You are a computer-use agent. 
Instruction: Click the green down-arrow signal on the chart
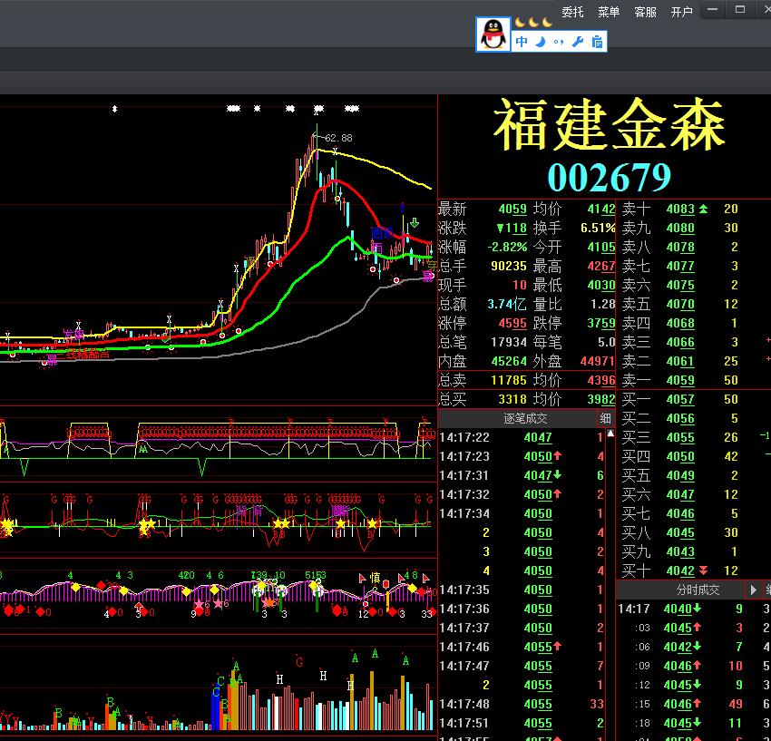point(415,222)
